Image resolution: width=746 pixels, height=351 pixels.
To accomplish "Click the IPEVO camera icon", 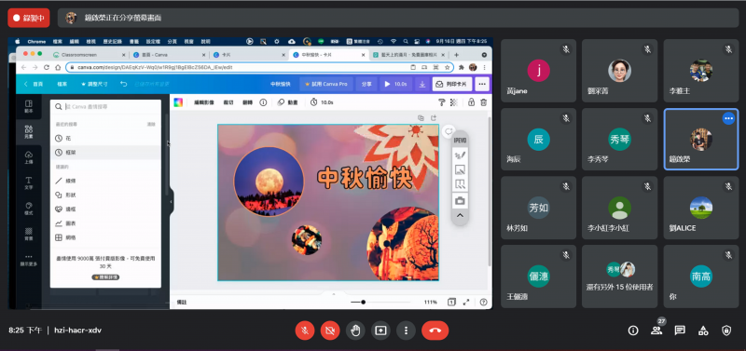I will coord(460,201).
